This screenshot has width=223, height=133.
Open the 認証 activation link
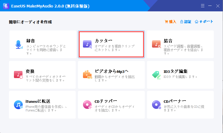186,22
